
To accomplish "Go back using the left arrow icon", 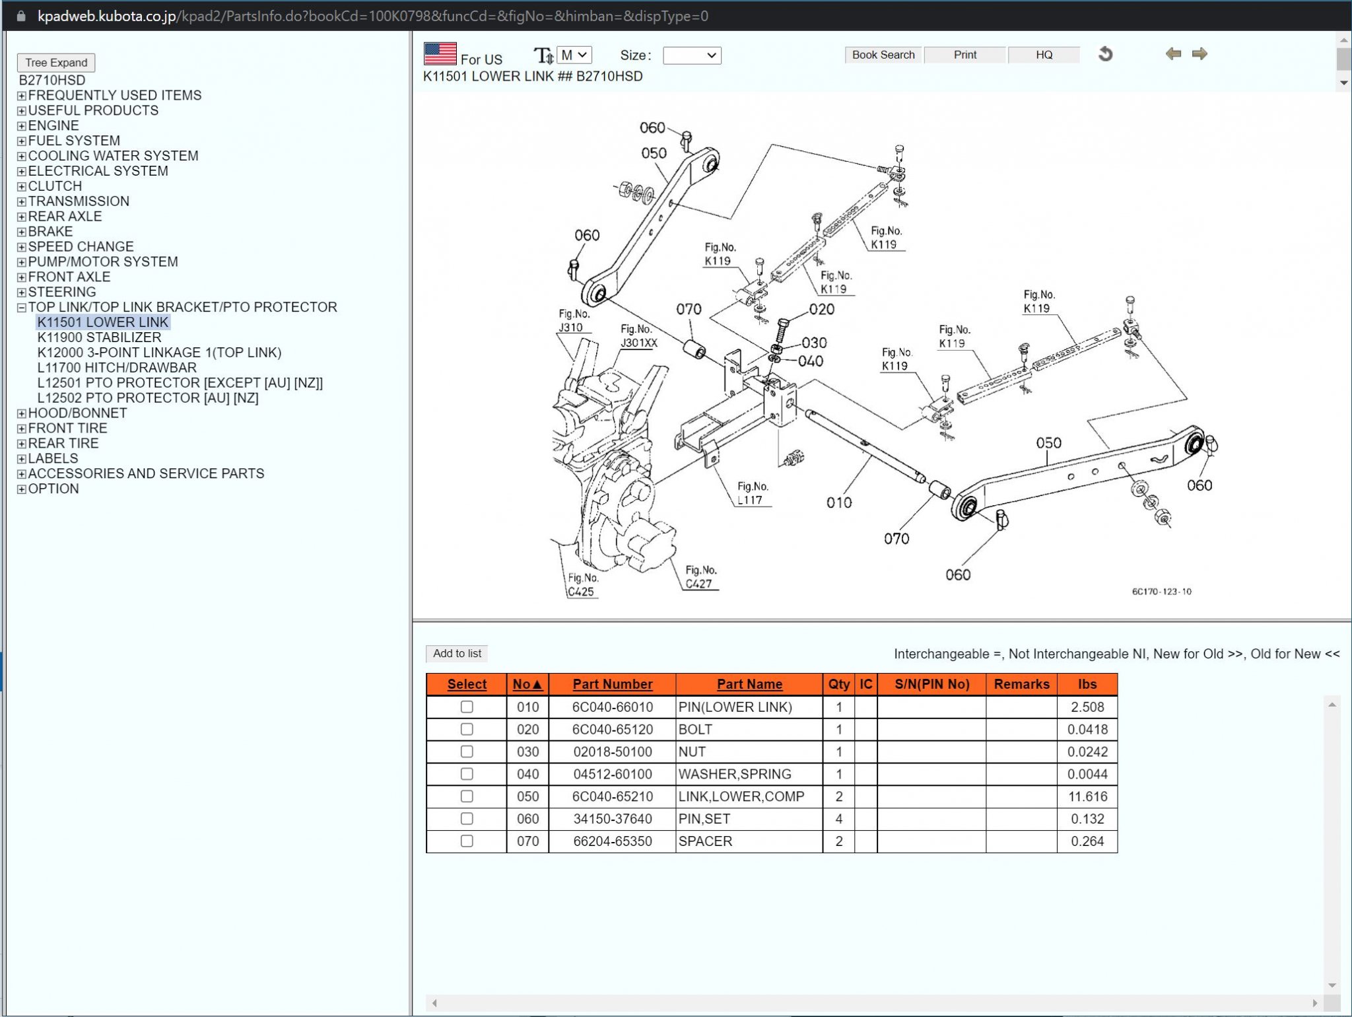I will [1173, 53].
